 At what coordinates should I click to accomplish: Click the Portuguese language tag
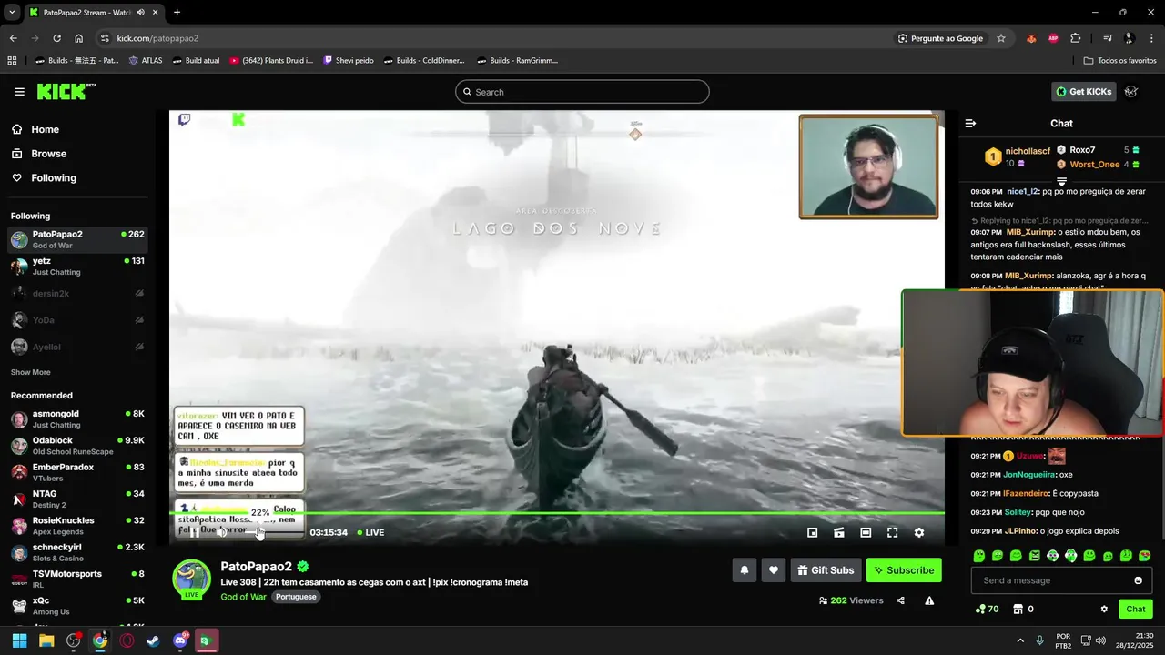tap(296, 597)
